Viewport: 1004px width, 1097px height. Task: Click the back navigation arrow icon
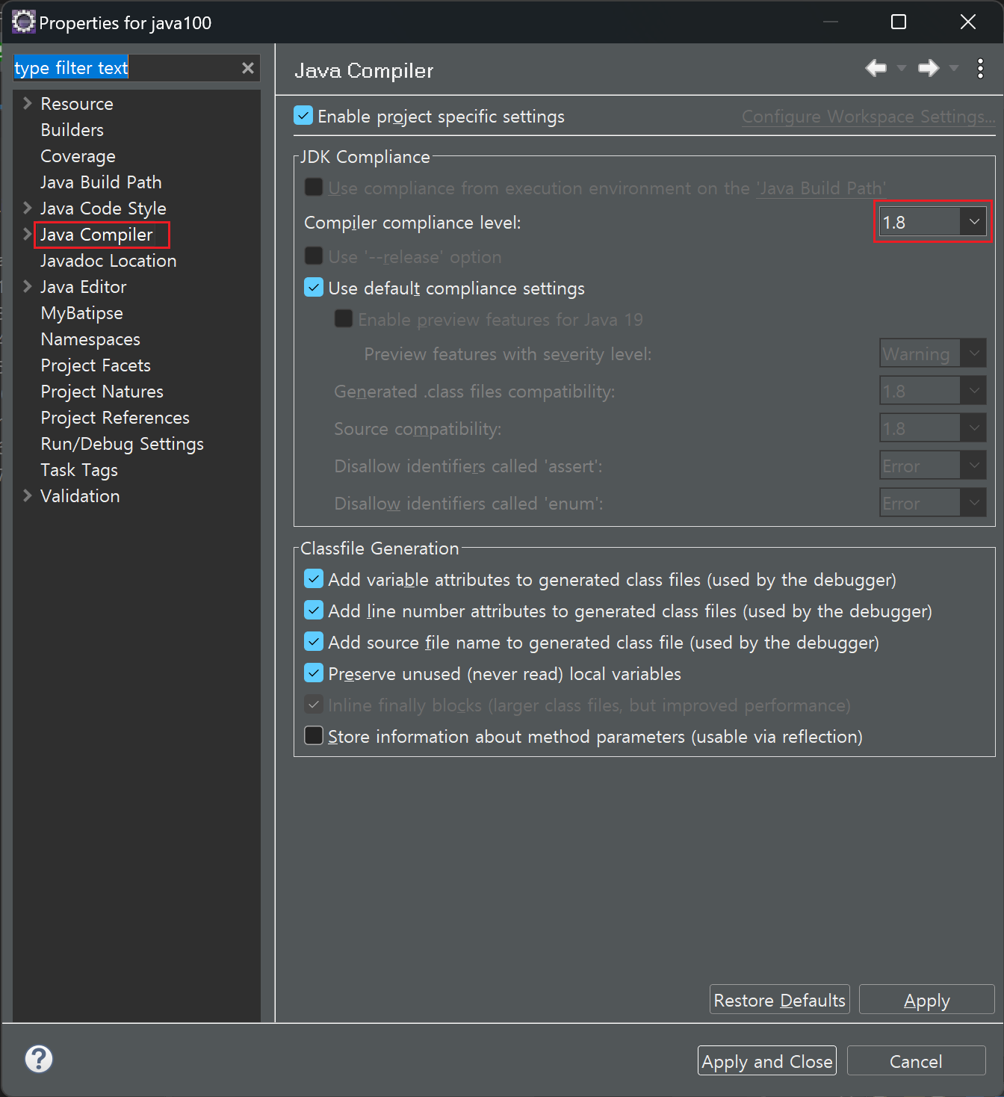click(x=876, y=69)
